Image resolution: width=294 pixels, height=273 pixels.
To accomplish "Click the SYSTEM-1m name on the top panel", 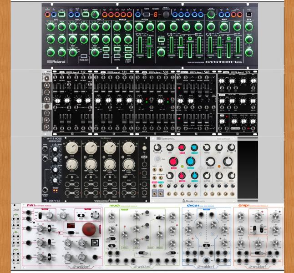I will 223,62.
